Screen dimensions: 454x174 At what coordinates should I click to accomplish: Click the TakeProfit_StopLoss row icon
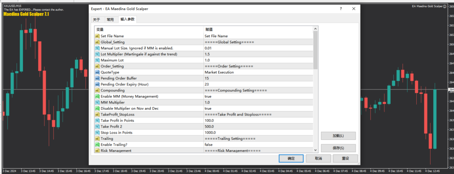coord(97,115)
